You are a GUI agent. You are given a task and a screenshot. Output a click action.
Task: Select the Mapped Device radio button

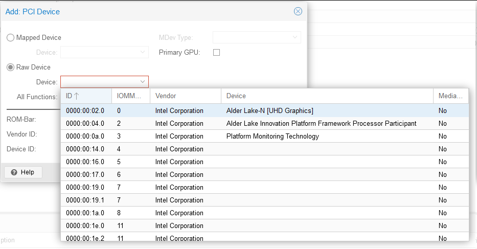click(10, 37)
